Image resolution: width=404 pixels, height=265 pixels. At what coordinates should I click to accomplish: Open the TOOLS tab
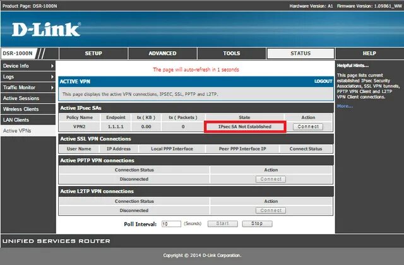[232, 53]
